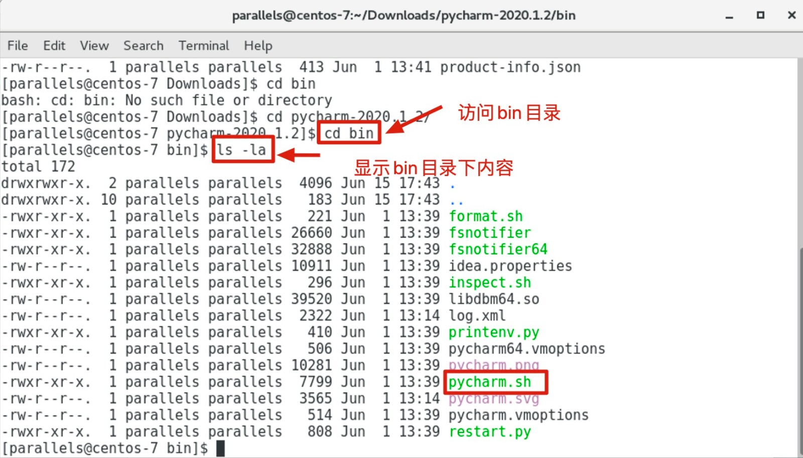This screenshot has height=458, width=803.
Task: Click the 'ls -la' command text
Action: tap(241, 150)
